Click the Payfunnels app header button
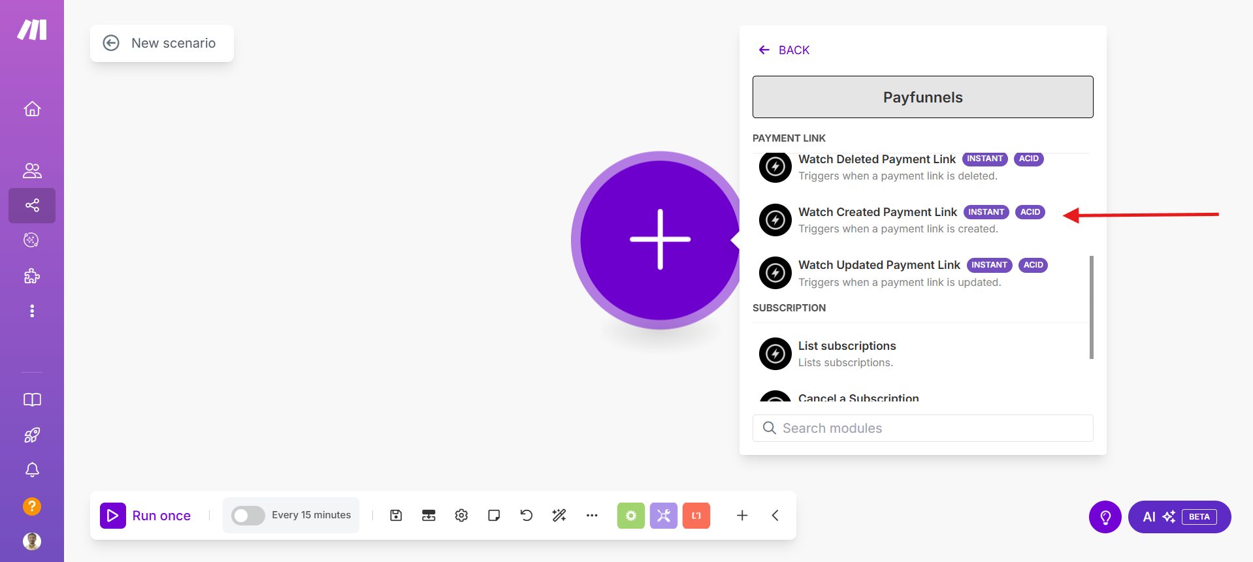This screenshot has height=562, width=1253. [922, 97]
